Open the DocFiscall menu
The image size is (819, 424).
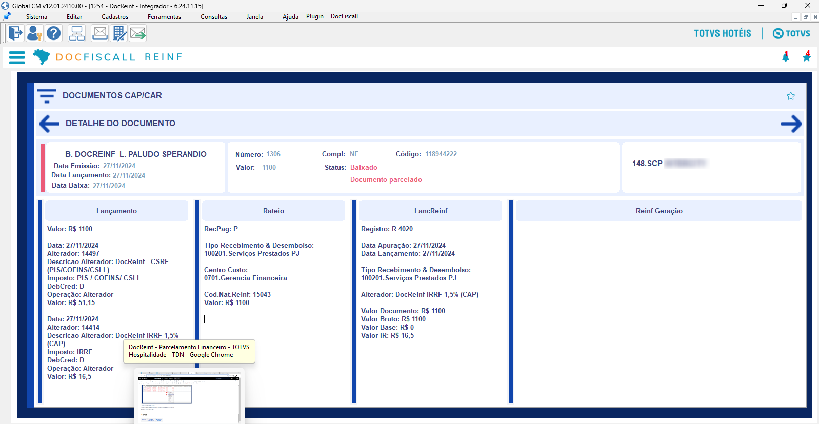pyautogui.click(x=344, y=16)
